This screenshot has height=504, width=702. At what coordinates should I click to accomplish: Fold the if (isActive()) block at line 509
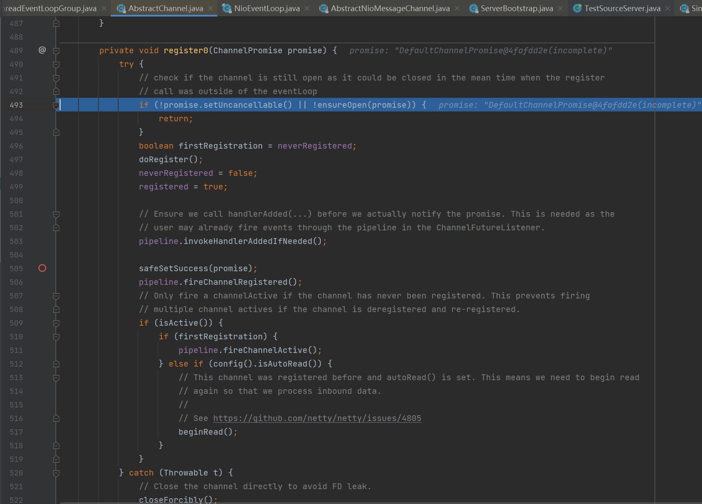(x=57, y=323)
